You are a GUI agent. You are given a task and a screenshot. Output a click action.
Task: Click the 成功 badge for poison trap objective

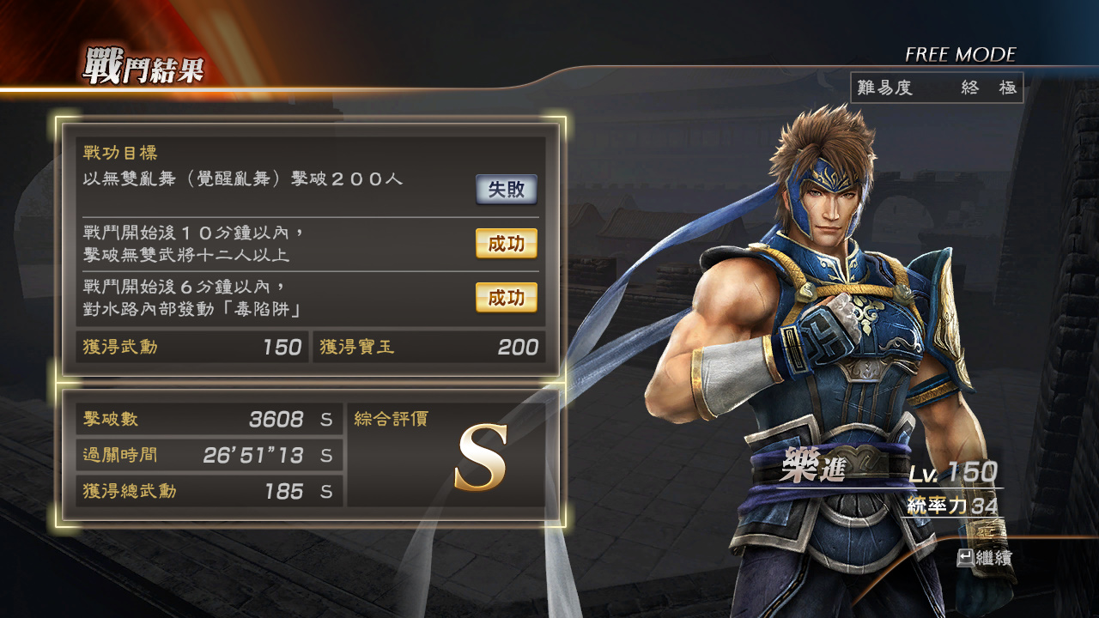point(507,298)
